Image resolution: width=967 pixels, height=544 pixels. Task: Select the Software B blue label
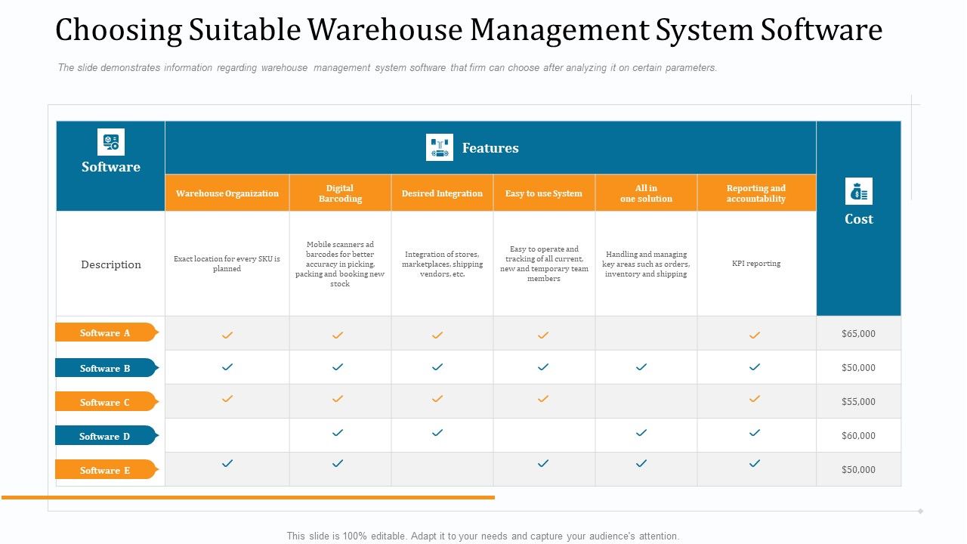(x=107, y=368)
